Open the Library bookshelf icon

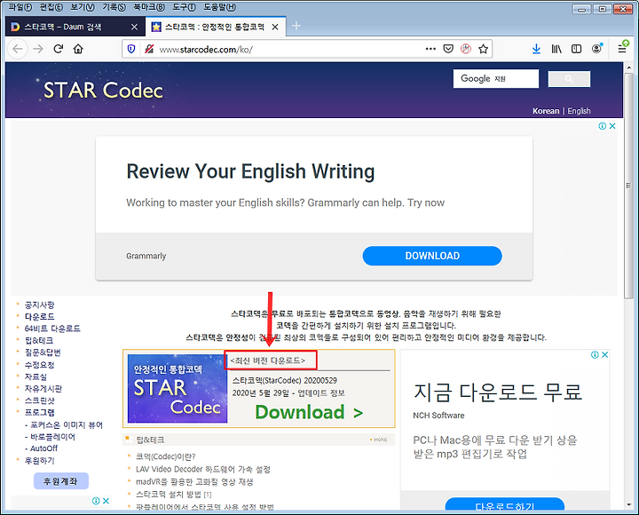pos(556,49)
